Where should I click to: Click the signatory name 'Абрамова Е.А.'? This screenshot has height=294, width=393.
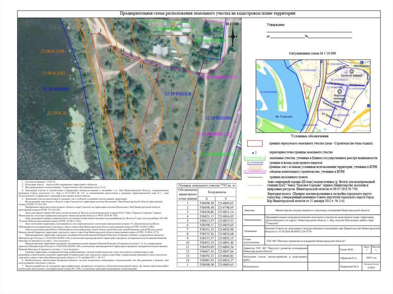click(x=349, y=258)
